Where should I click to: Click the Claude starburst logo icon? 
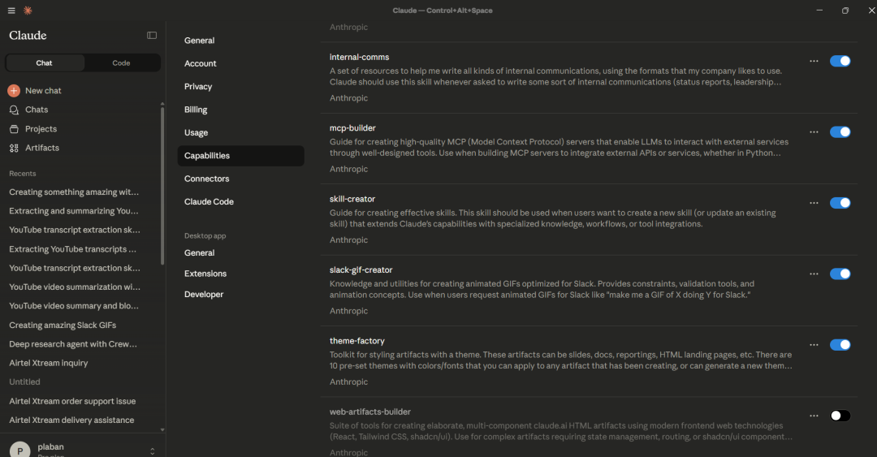pyautogui.click(x=28, y=11)
